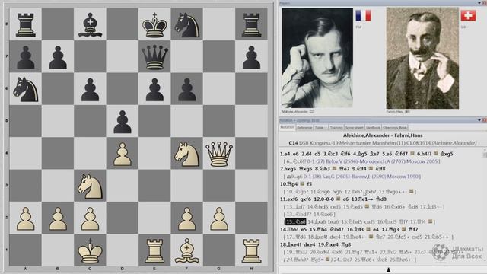Switch to the Score sheet tab
This screenshot has width=487, height=274.
pyautogui.click(x=354, y=128)
